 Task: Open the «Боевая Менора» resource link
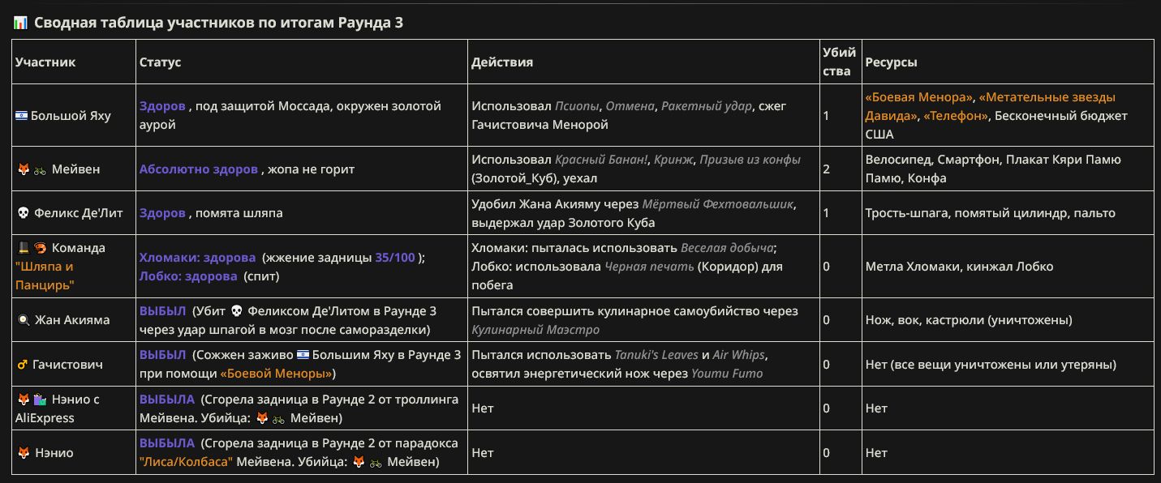(x=919, y=96)
